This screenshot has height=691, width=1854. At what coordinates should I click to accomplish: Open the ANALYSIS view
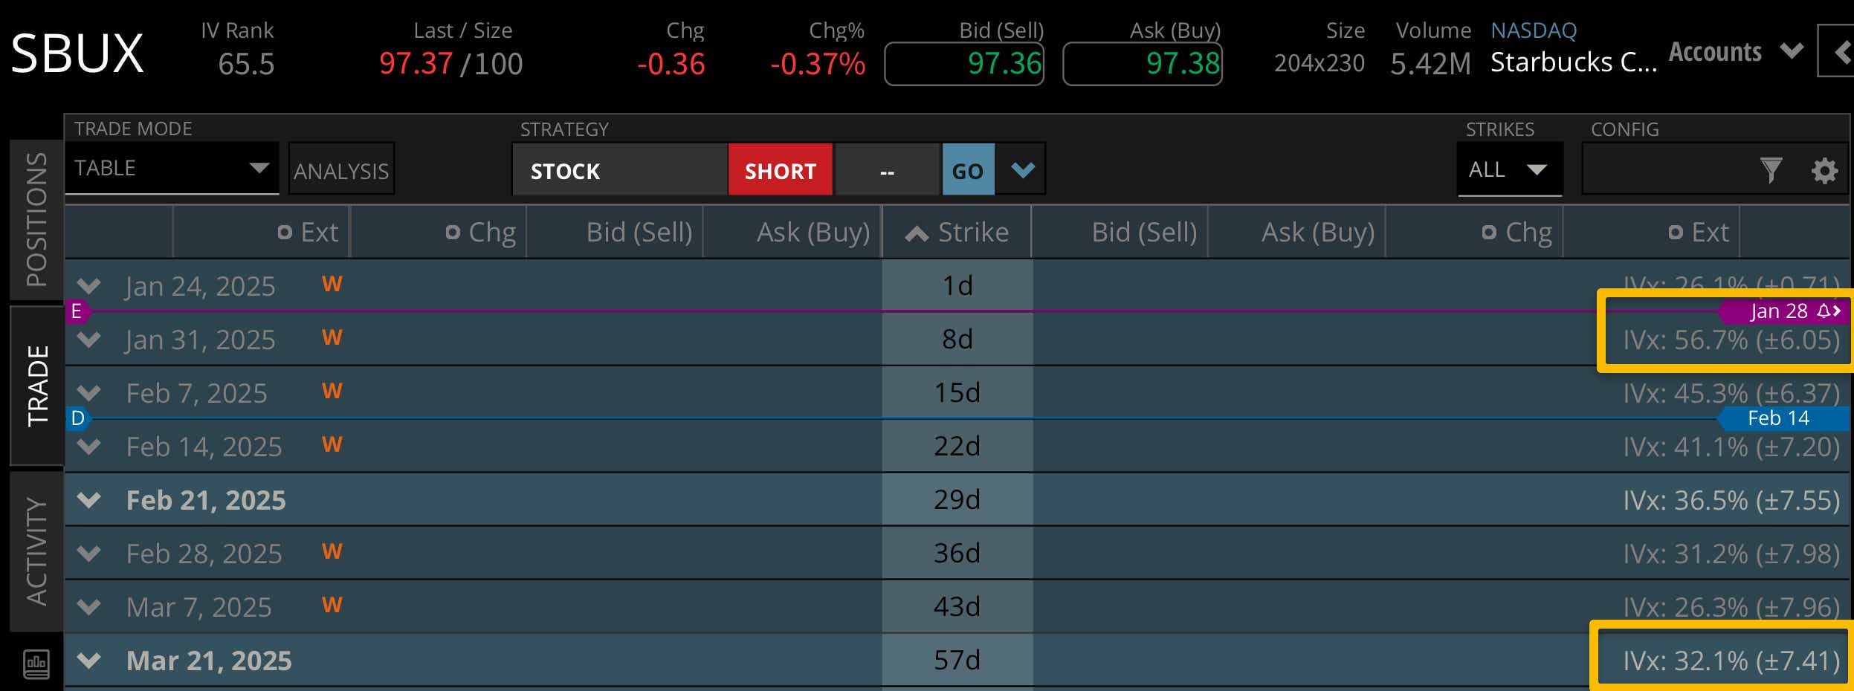pyautogui.click(x=340, y=170)
